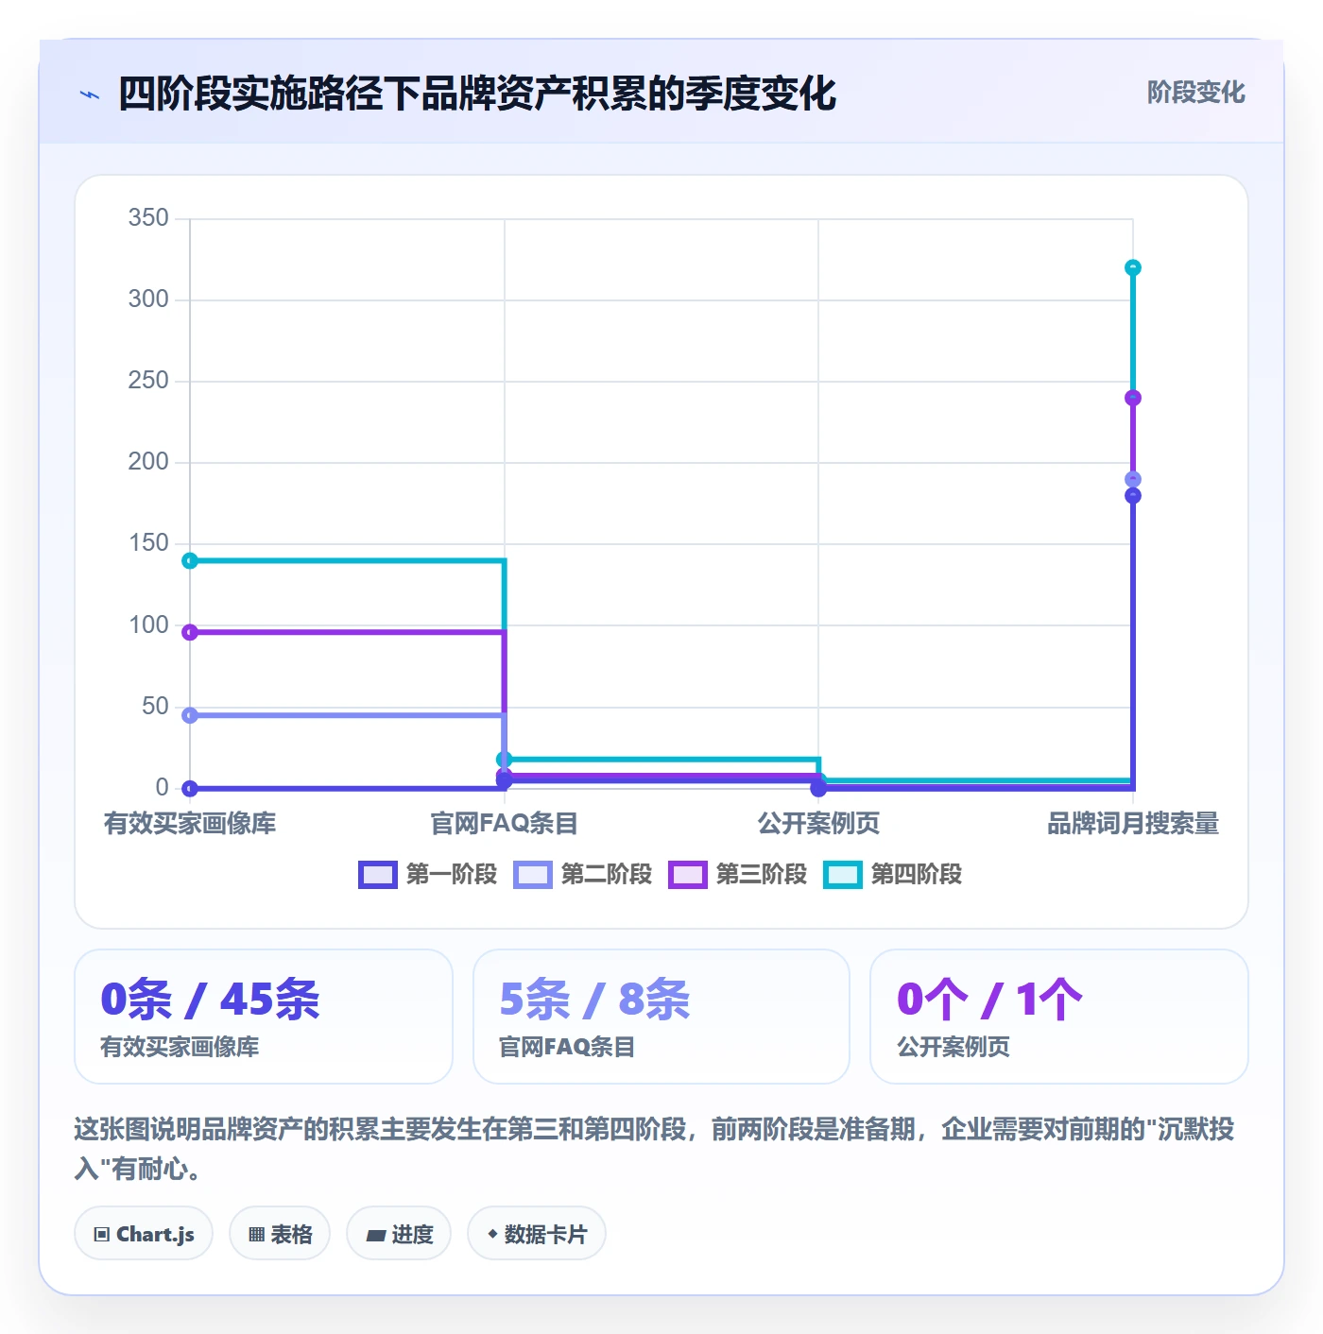Click the description paragraph starting 这张图说明

pyautogui.click(x=655, y=1149)
